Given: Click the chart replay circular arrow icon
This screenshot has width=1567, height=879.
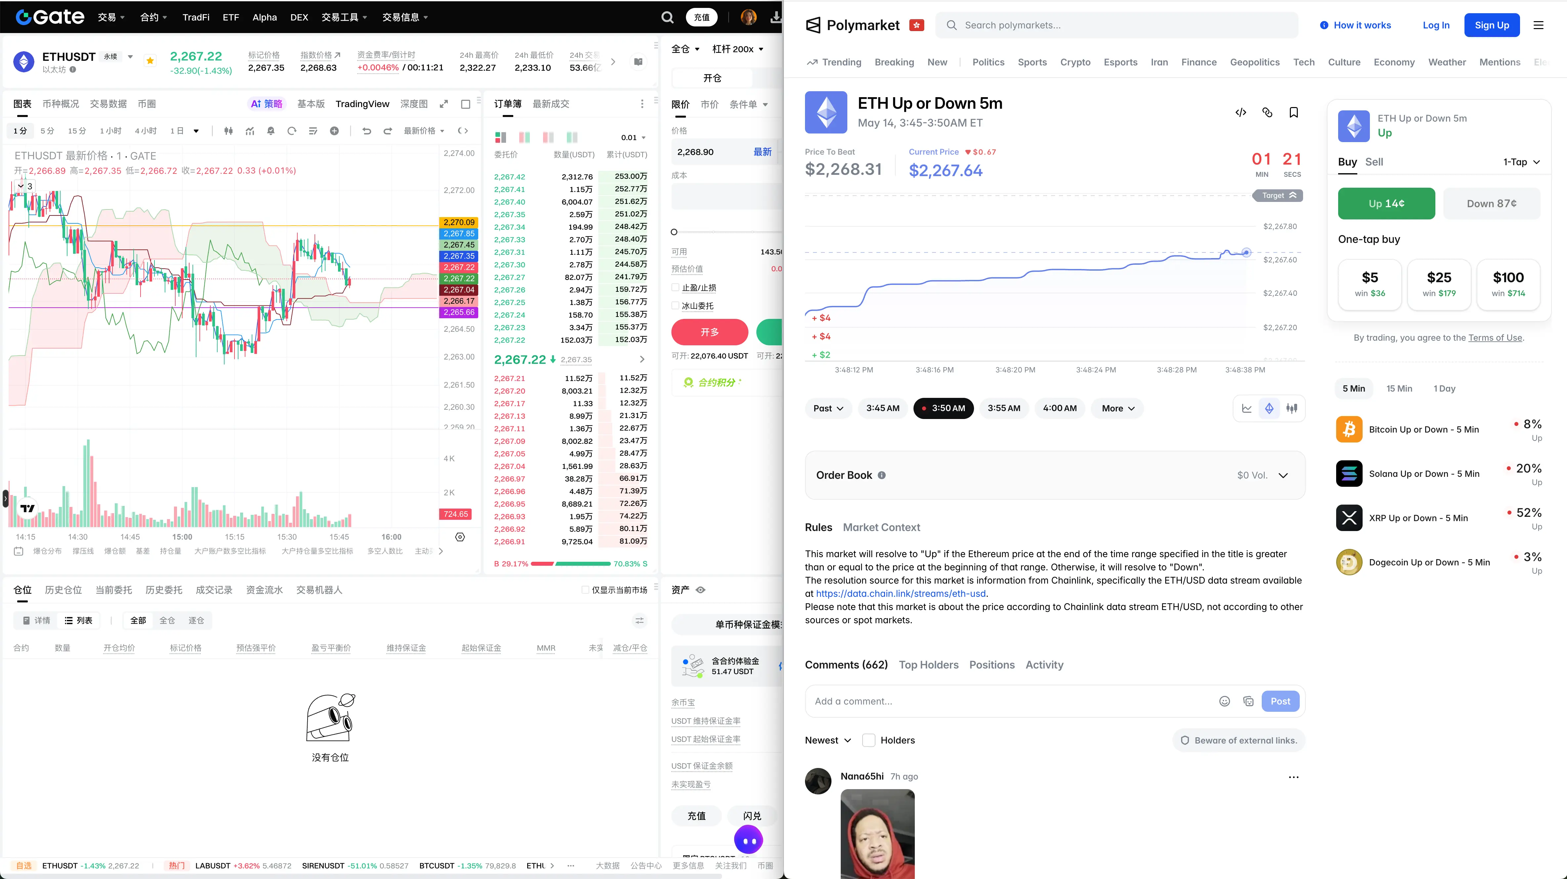Looking at the screenshot, I should 292,131.
